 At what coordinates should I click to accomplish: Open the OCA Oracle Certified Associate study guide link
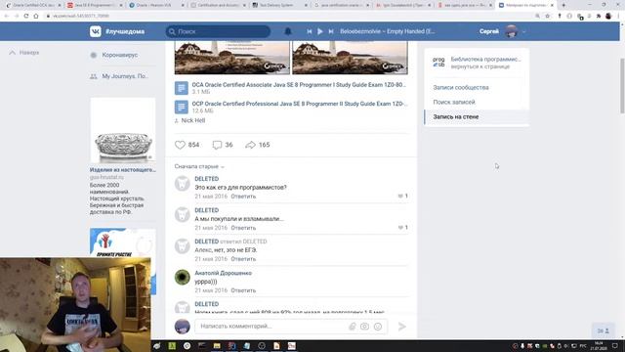[x=299, y=85]
